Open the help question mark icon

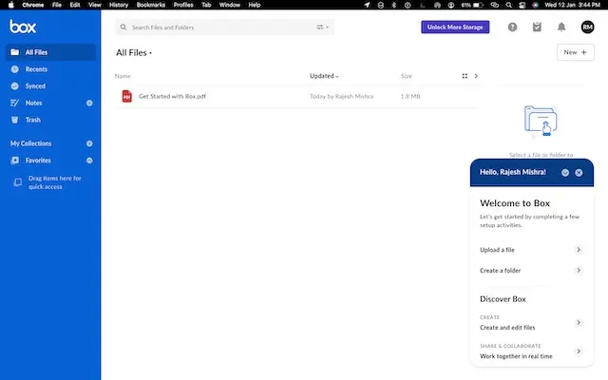pos(512,28)
